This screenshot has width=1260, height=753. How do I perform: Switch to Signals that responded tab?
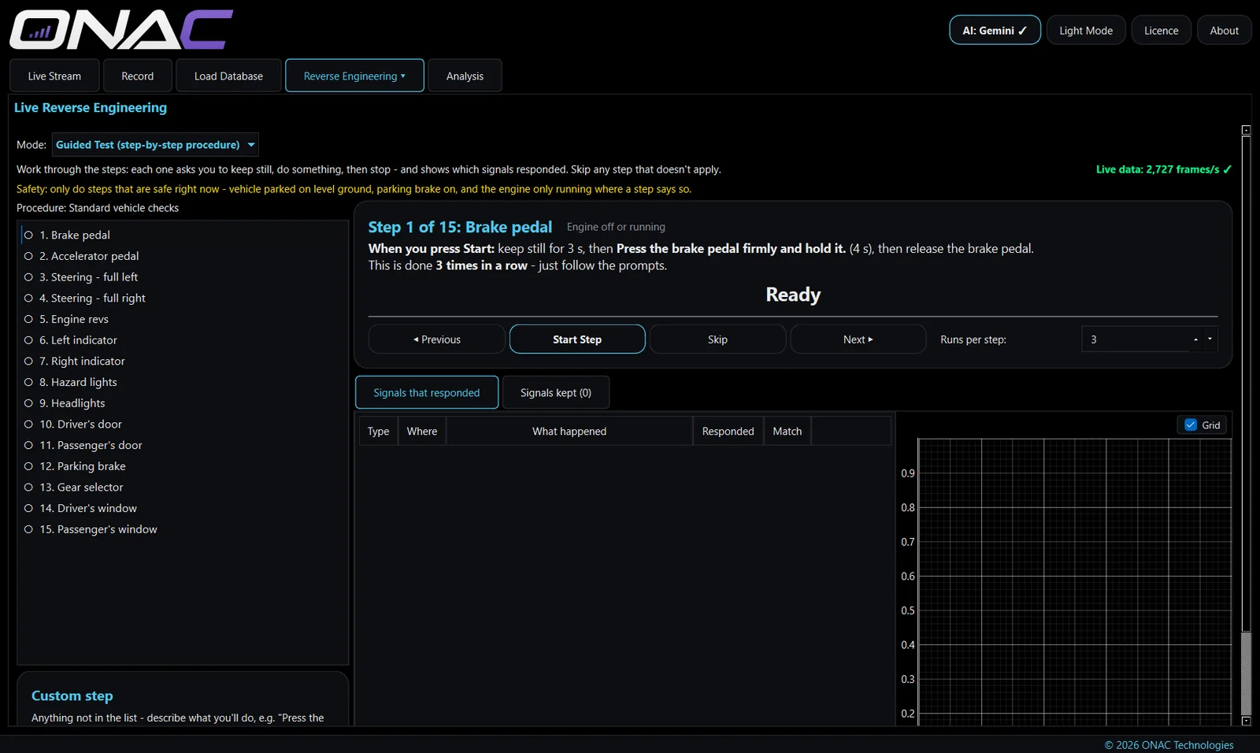427,392
